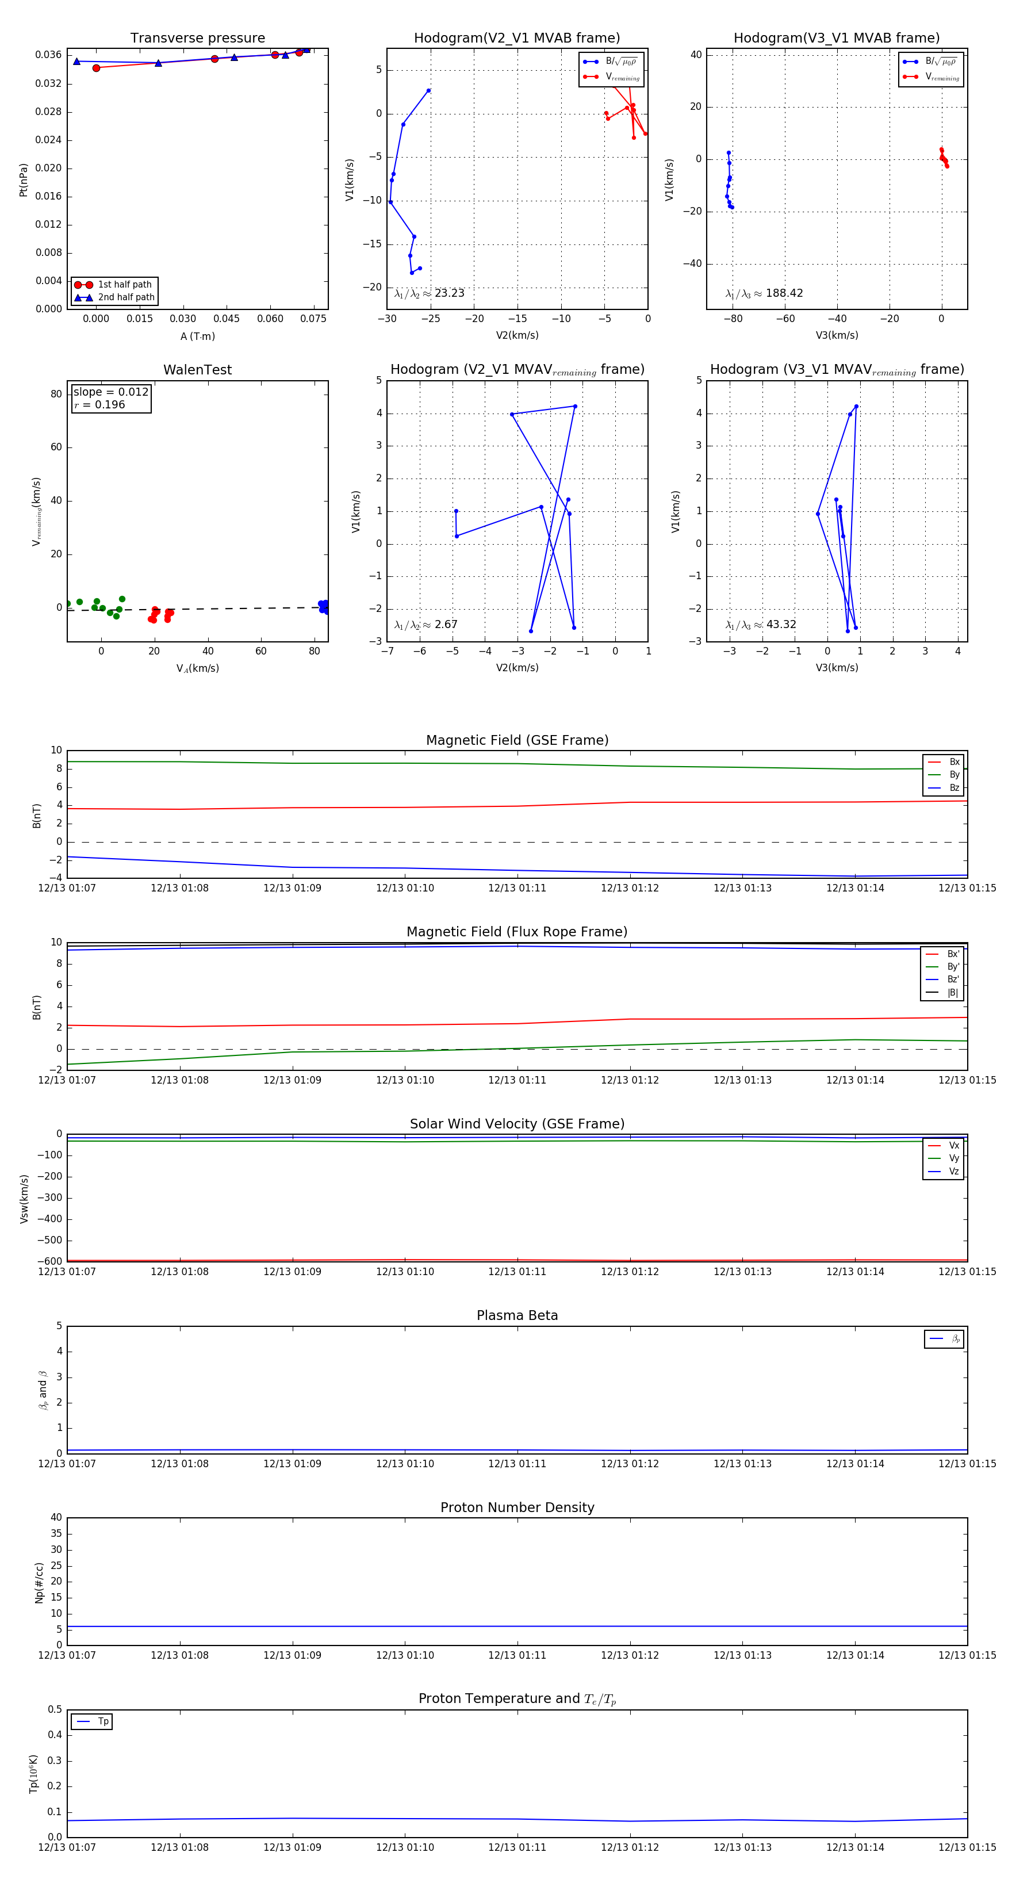
Task: Click the 'Bz' legend entry in GSE field plot
Action: click(x=944, y=789)
